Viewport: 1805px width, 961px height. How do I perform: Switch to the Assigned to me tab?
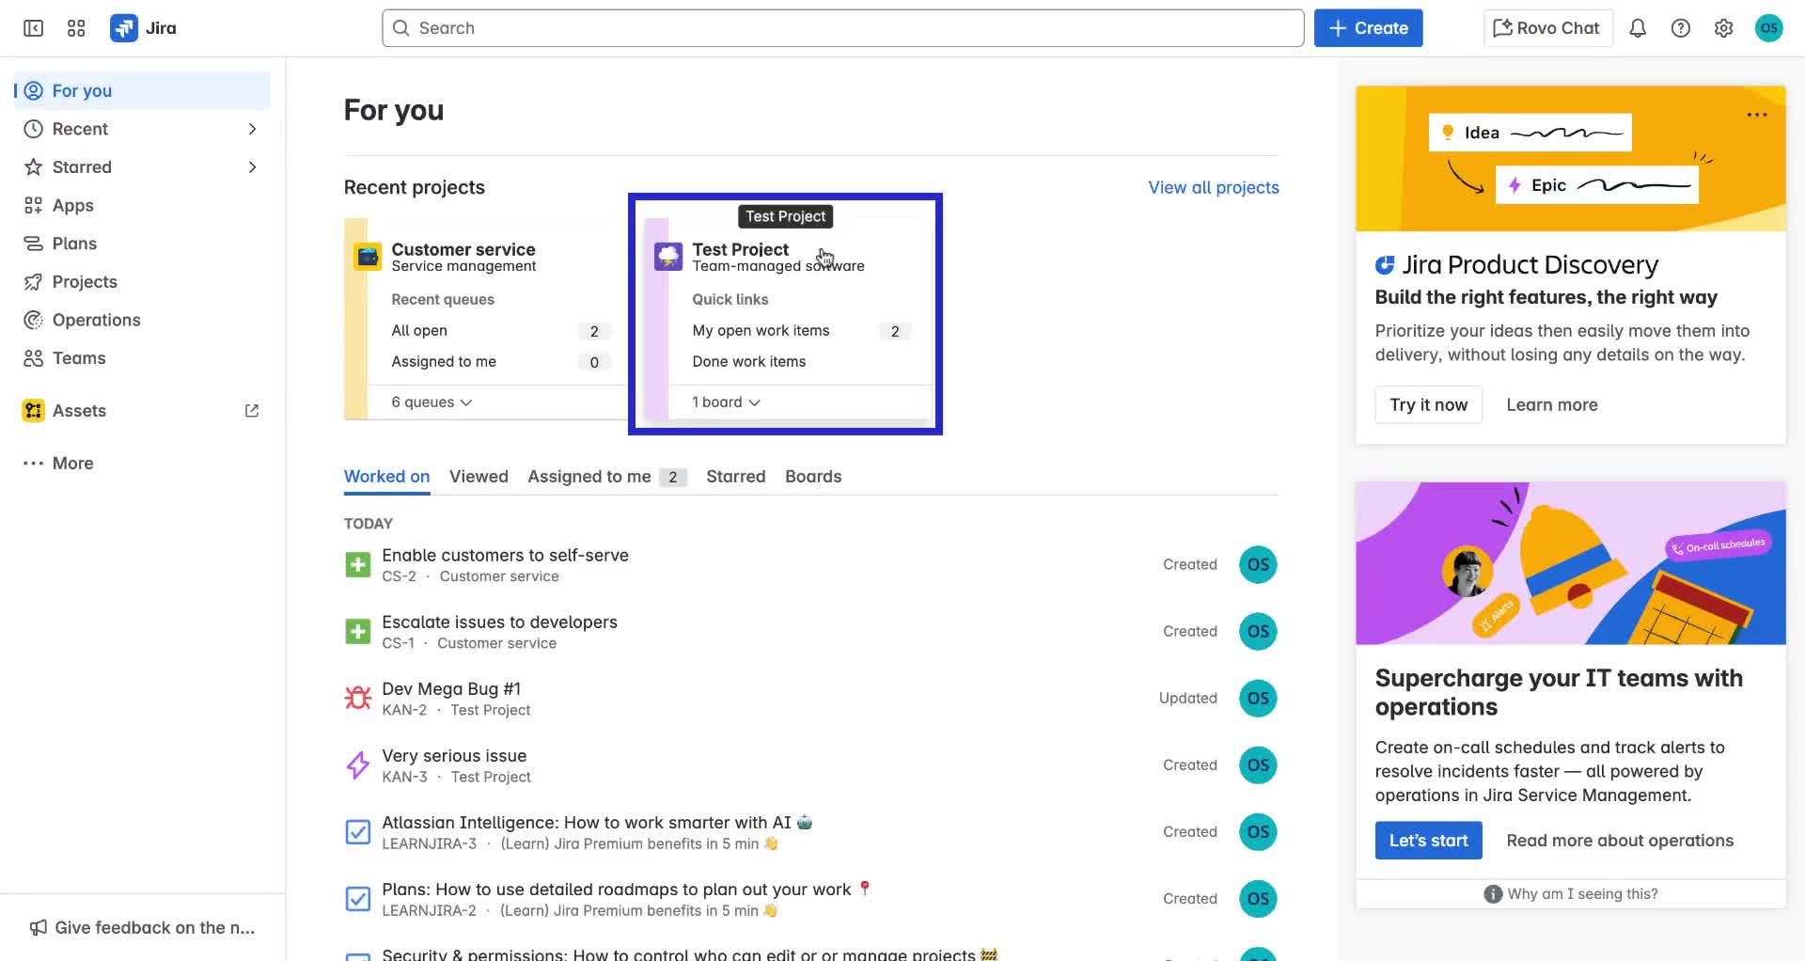pos(589,477)
